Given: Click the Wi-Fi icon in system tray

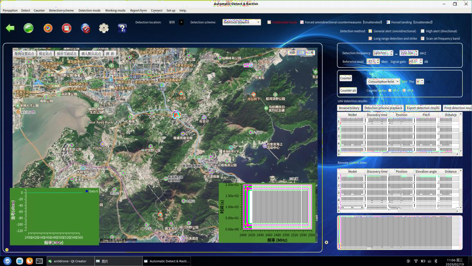Looking at the screenshot, I should click(416, 261).
